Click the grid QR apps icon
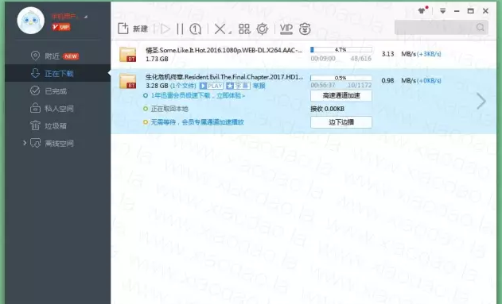 coord(244,29)
